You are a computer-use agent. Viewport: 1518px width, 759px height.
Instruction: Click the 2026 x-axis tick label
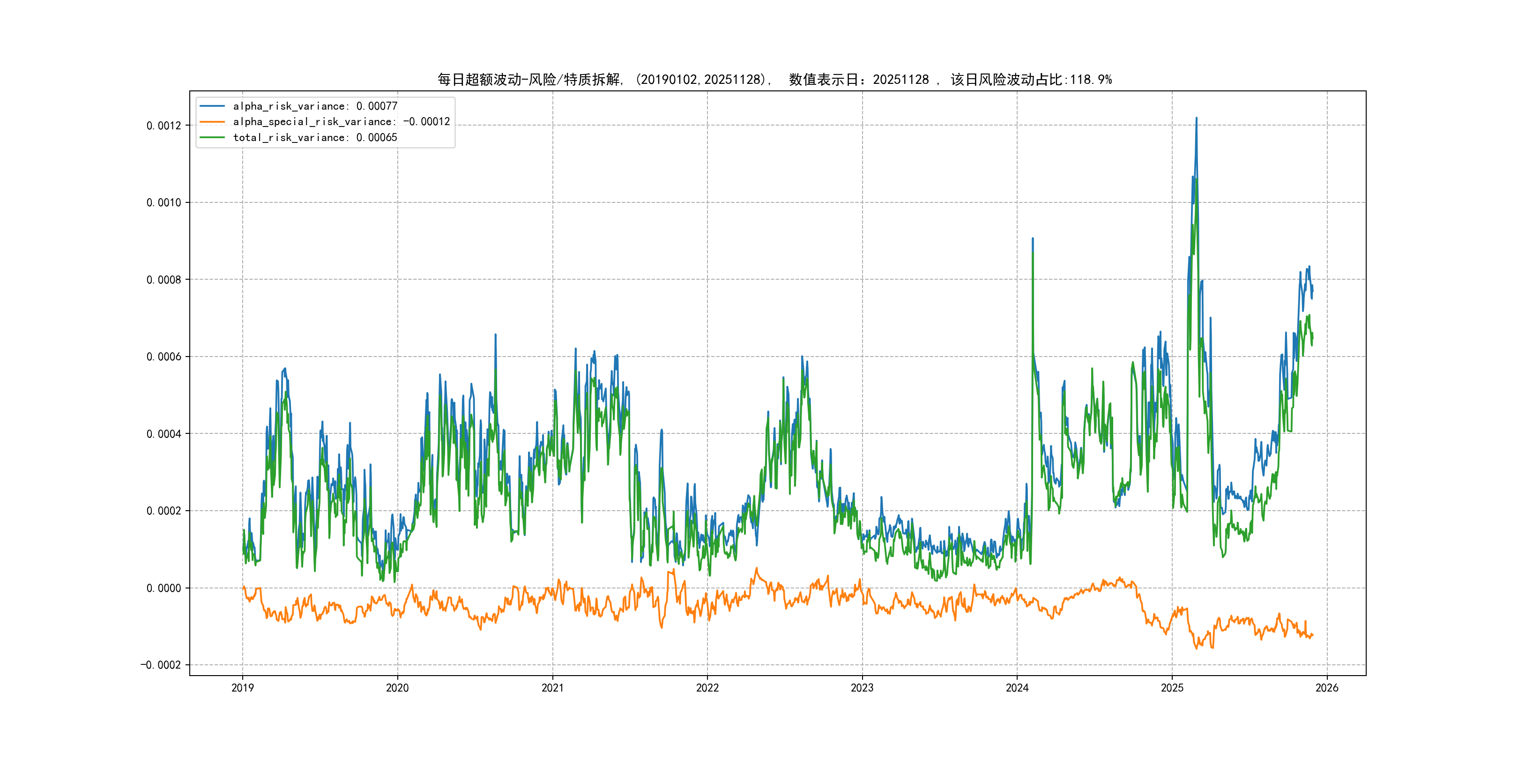[x=1327, y=688]
